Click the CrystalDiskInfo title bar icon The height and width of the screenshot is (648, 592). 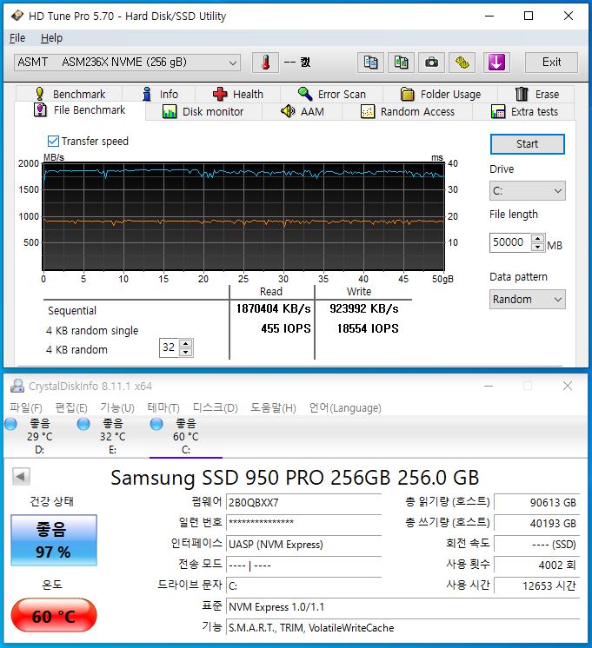pyautogui.click(x=17, y=386)
